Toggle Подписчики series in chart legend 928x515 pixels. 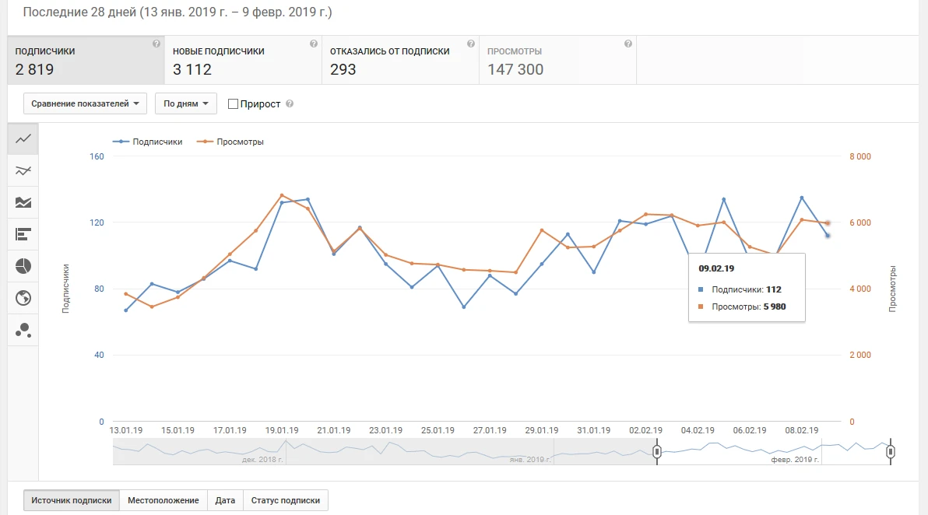click(x=148, y=142)
